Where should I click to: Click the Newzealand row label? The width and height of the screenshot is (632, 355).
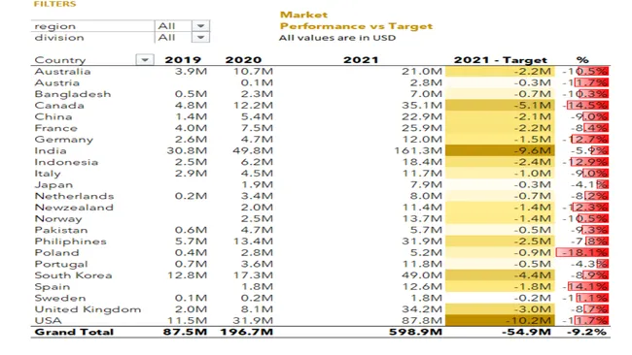pos(74,207)
